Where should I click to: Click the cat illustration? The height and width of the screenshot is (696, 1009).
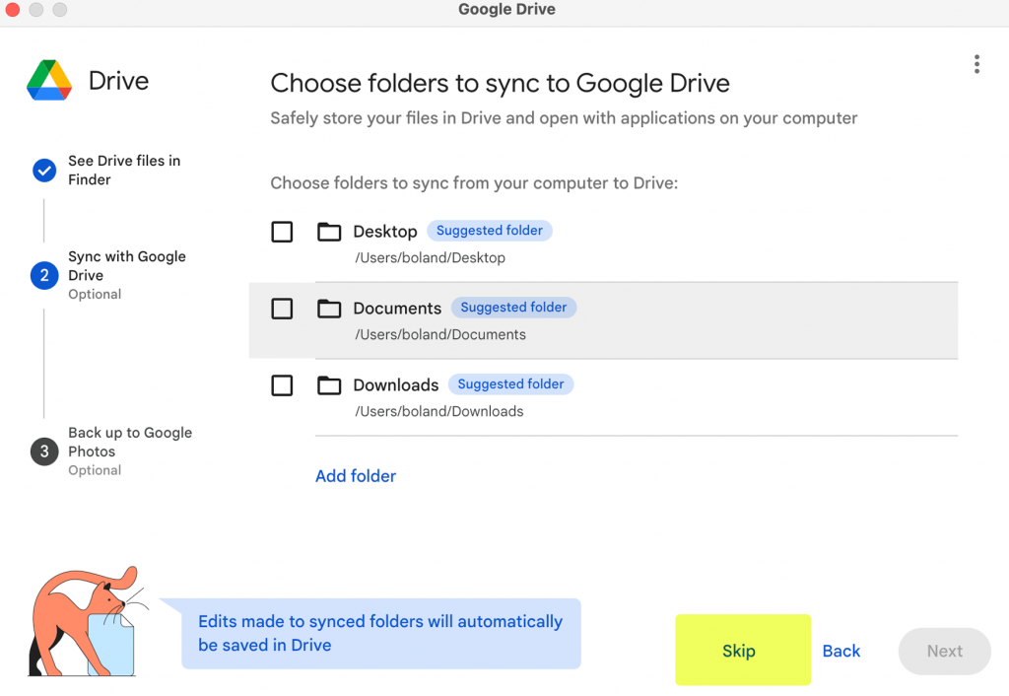88,622
